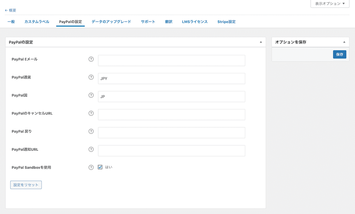View help for PayPal Sandboxを使用
Screen dimensions: 355x214
click(x=91, y=168)
